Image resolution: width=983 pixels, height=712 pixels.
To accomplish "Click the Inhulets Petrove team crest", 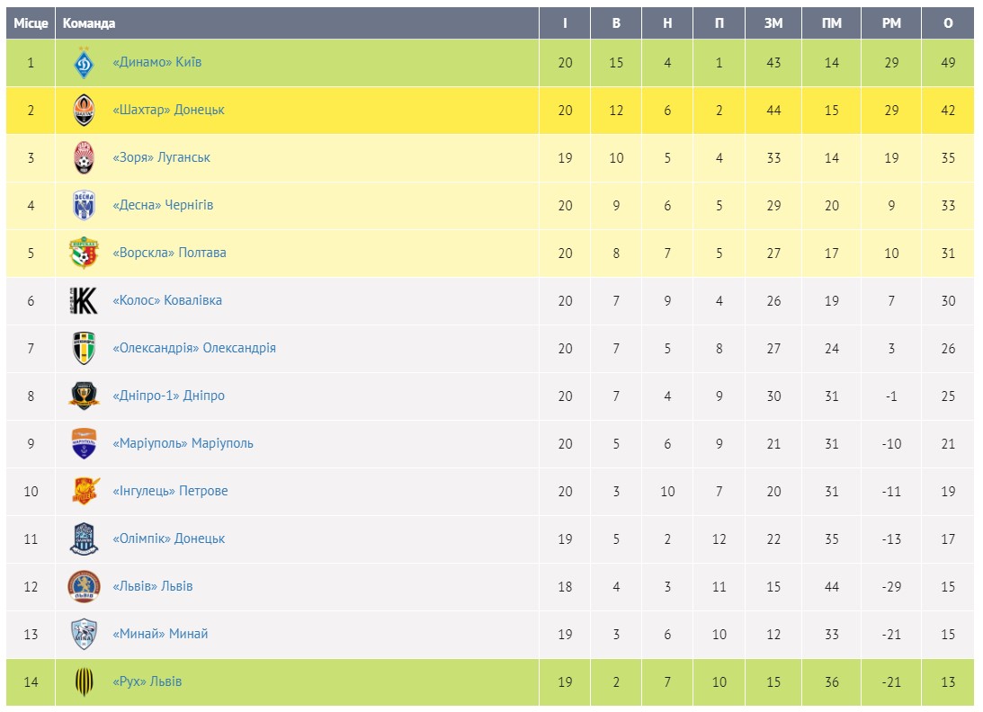I will tap(84, 491).
